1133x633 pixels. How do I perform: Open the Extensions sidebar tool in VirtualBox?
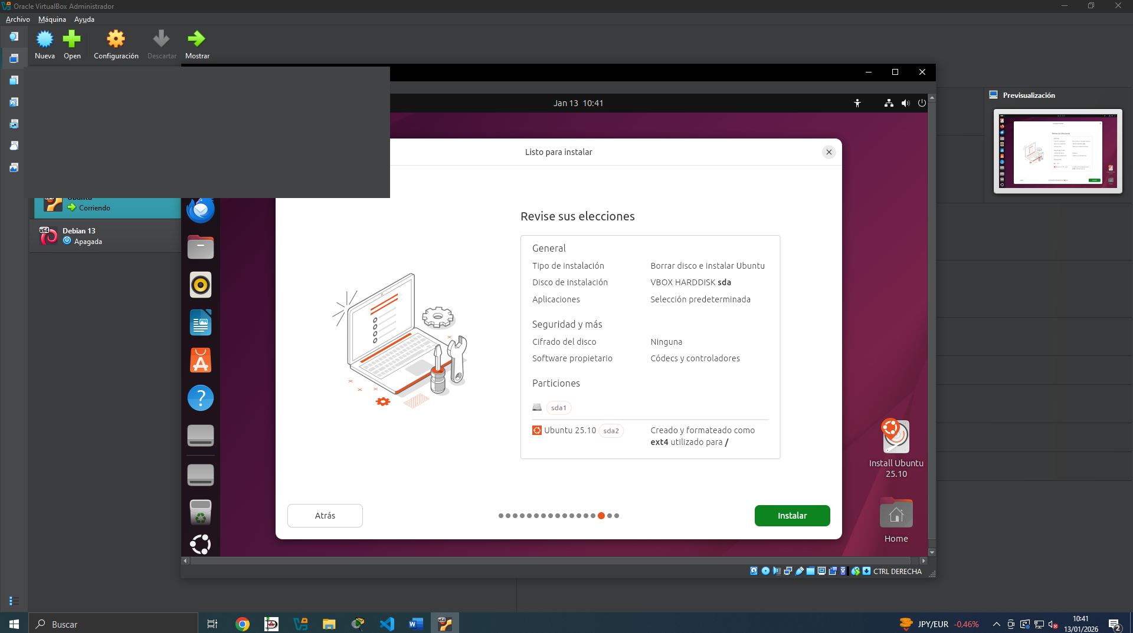pyautogui.click(x=14, y=80)
